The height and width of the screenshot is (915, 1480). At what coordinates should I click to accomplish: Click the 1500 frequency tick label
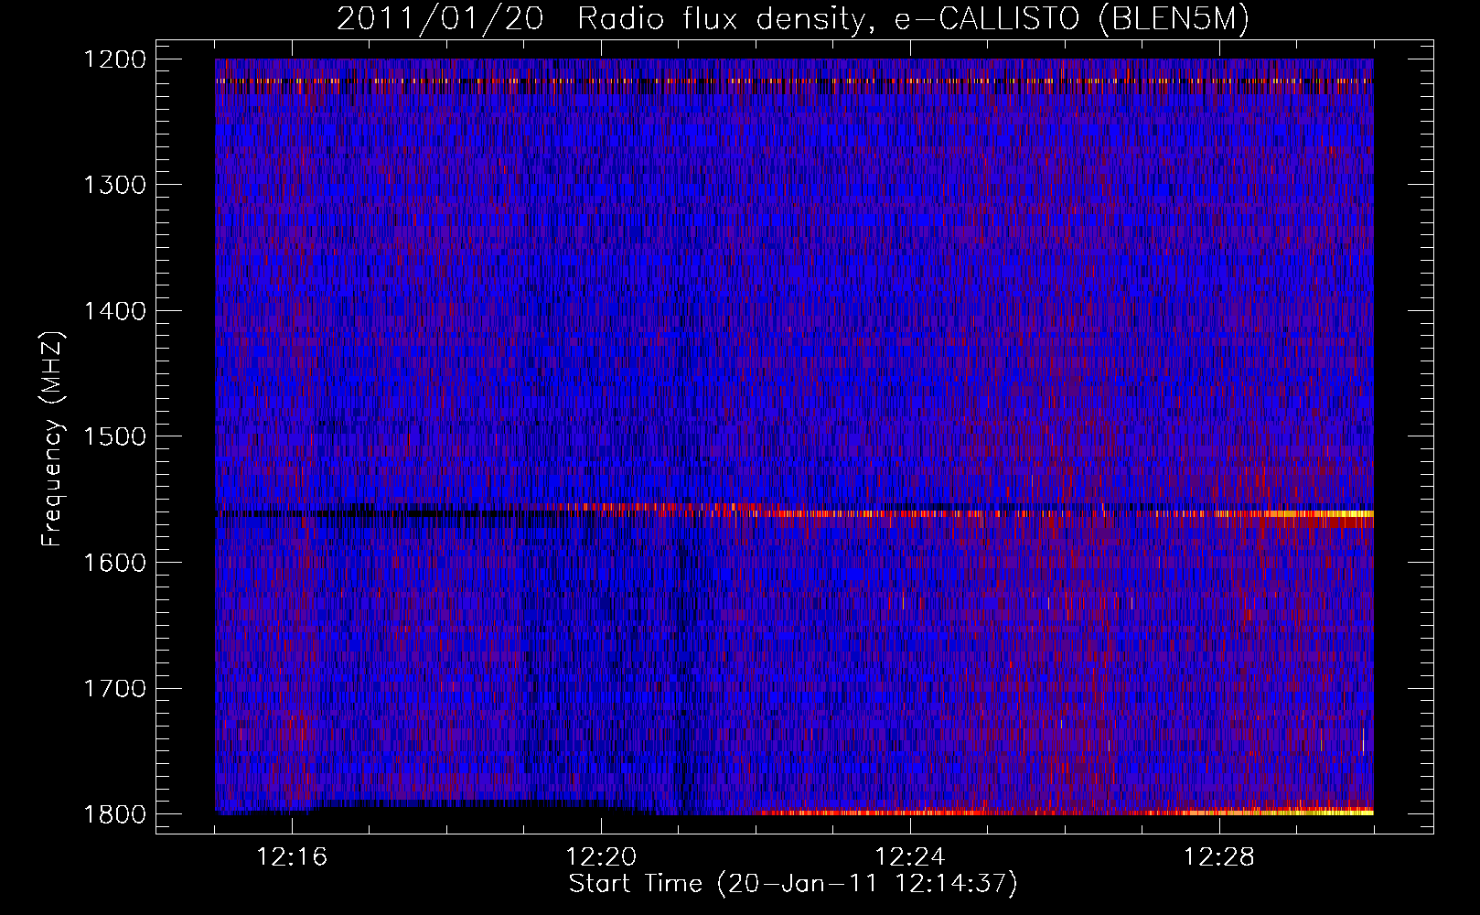[x=114, y=436]
